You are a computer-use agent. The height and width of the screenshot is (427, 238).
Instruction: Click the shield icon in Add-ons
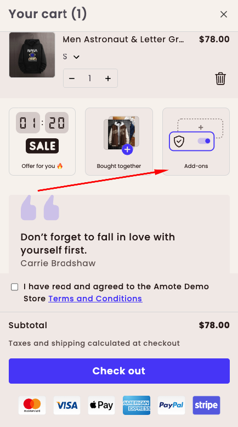click(179, 142)
